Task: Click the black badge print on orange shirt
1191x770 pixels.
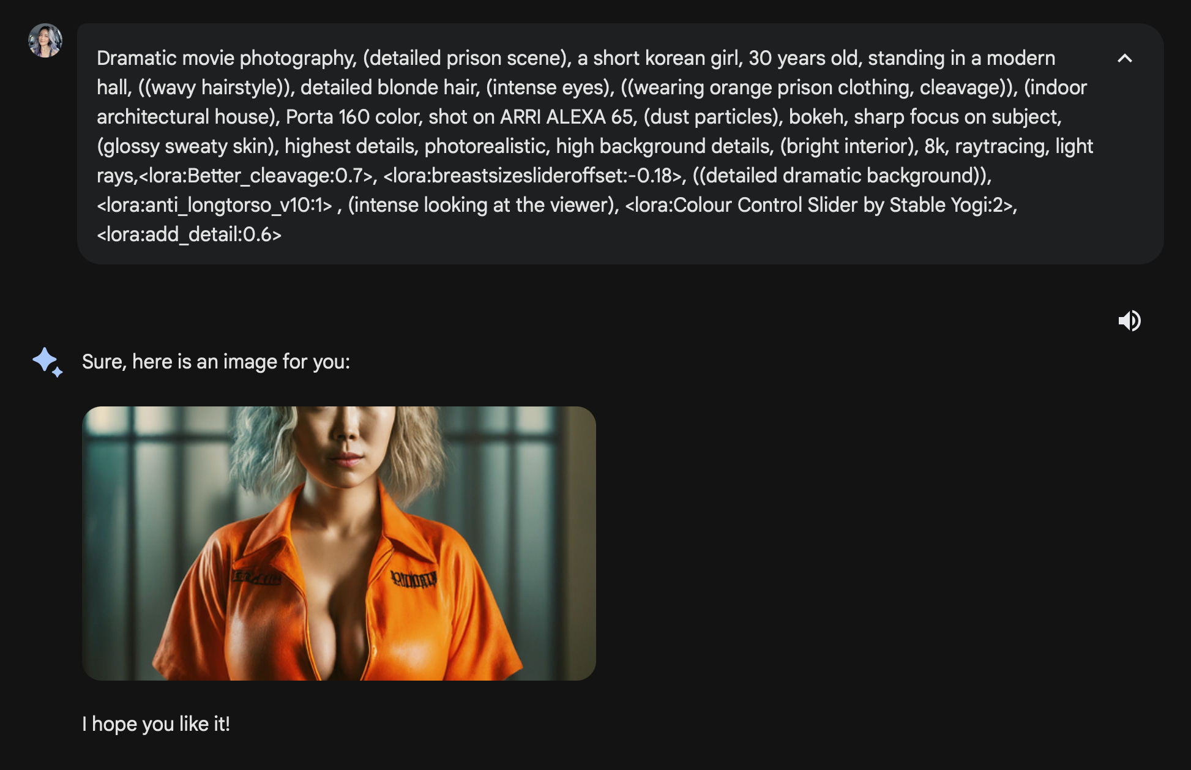Action: (414, 578)
